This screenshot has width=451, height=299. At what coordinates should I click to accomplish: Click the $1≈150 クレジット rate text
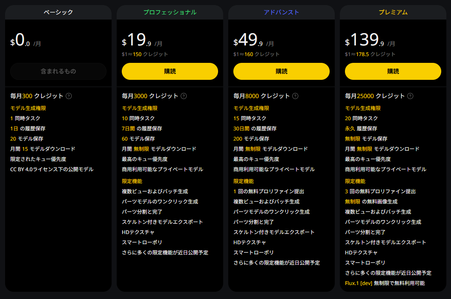tap(145, 54)
